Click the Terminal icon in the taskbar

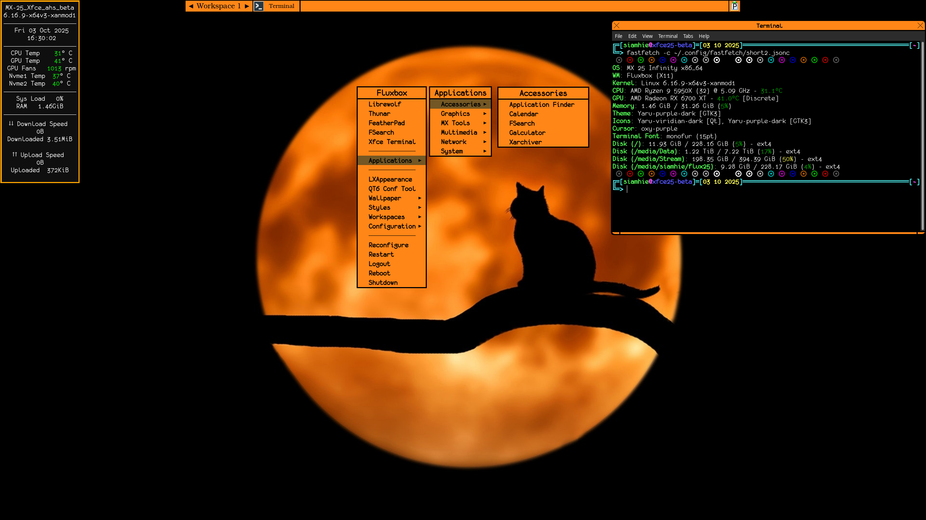point(259,6)
